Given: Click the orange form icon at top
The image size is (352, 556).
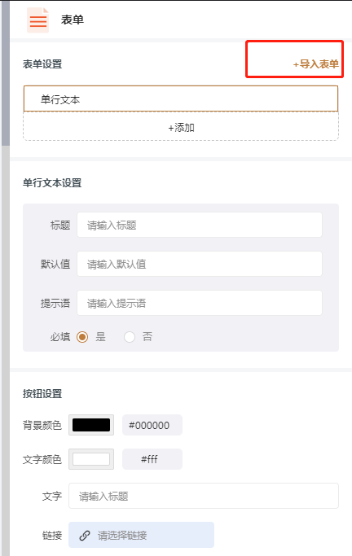Looking at the screenshot, I should 38,20.
